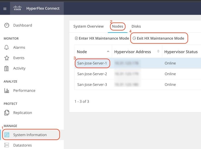Open the hamburger navigation menu
Viewport: 201px width, 149px height.
(x=5, y=9)
